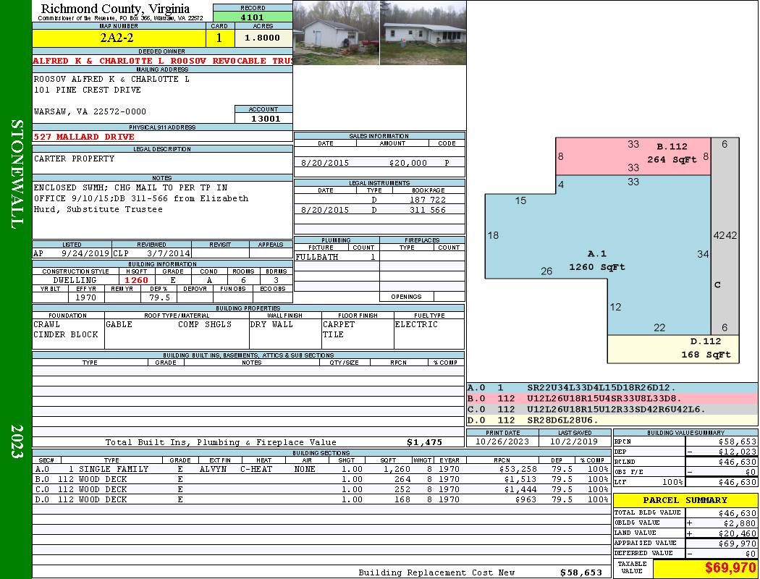Select depreciation percent 79.5 in Building Information

[159, 297]
